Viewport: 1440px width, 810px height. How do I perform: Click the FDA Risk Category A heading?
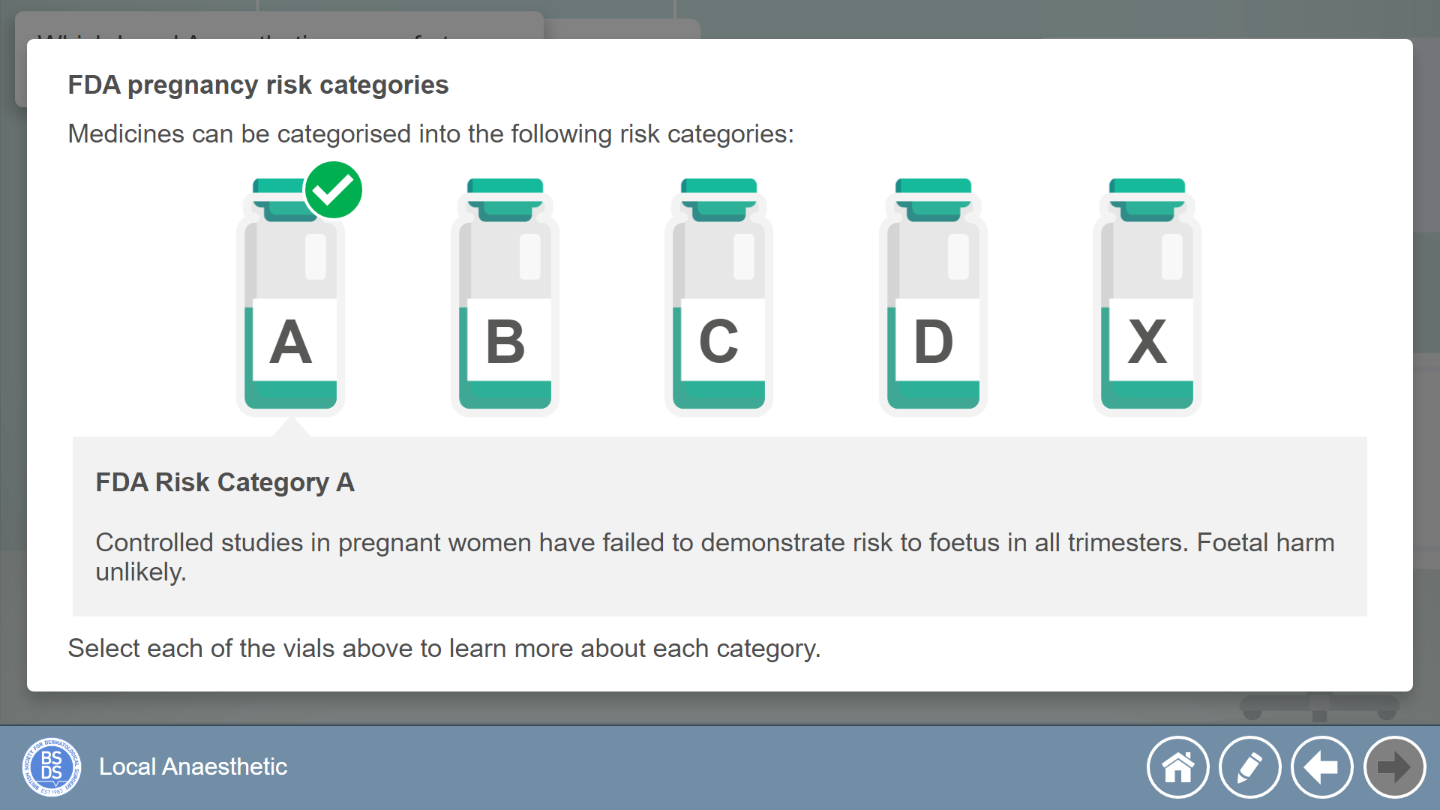225,482
